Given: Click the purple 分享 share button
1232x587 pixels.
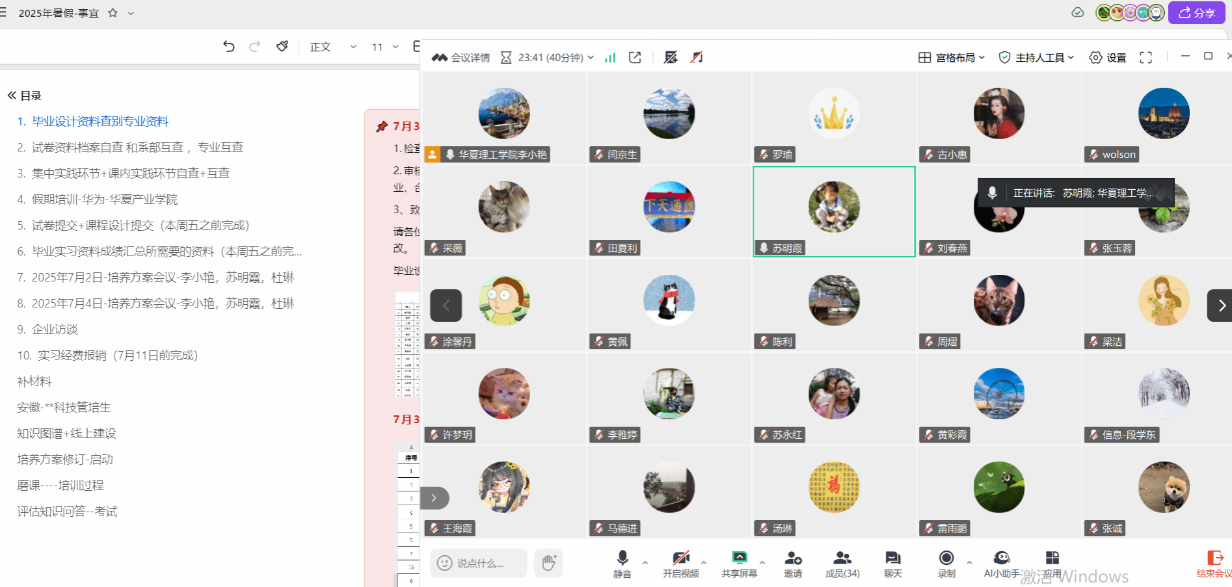Looking at the screenshot, I should (x=1196, y=13).
